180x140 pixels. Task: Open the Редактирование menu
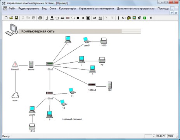pos(29,9)
